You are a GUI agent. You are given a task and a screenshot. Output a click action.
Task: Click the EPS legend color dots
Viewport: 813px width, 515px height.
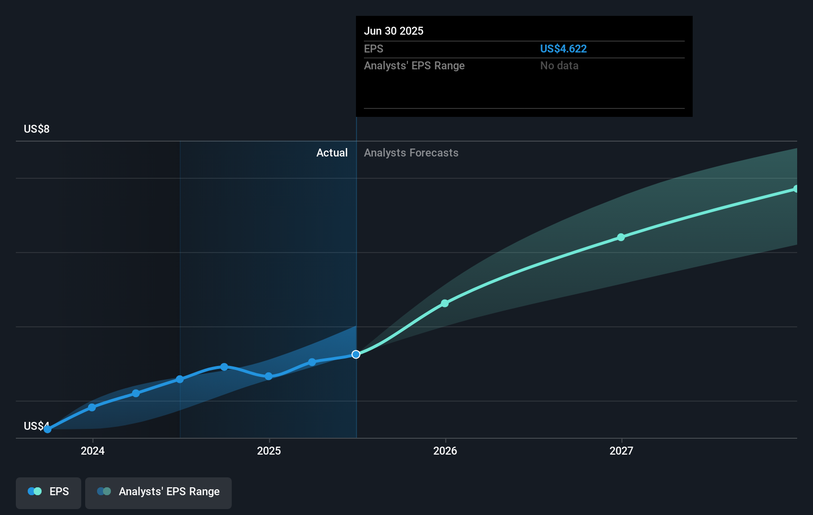pyautogui.click(x=35, y=492)
